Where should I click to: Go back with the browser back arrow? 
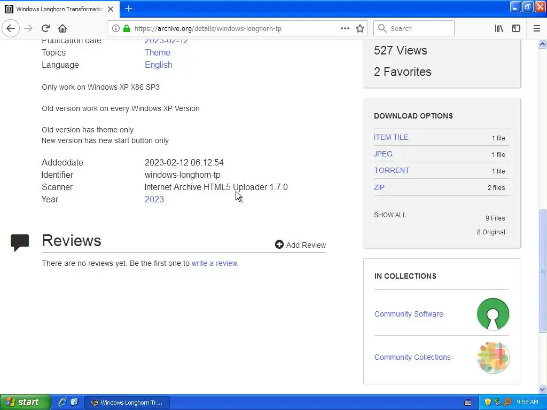coord(11,28)
